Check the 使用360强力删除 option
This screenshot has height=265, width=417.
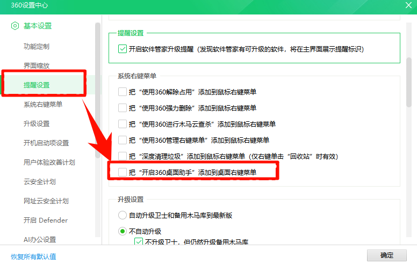tap(123, 108)
